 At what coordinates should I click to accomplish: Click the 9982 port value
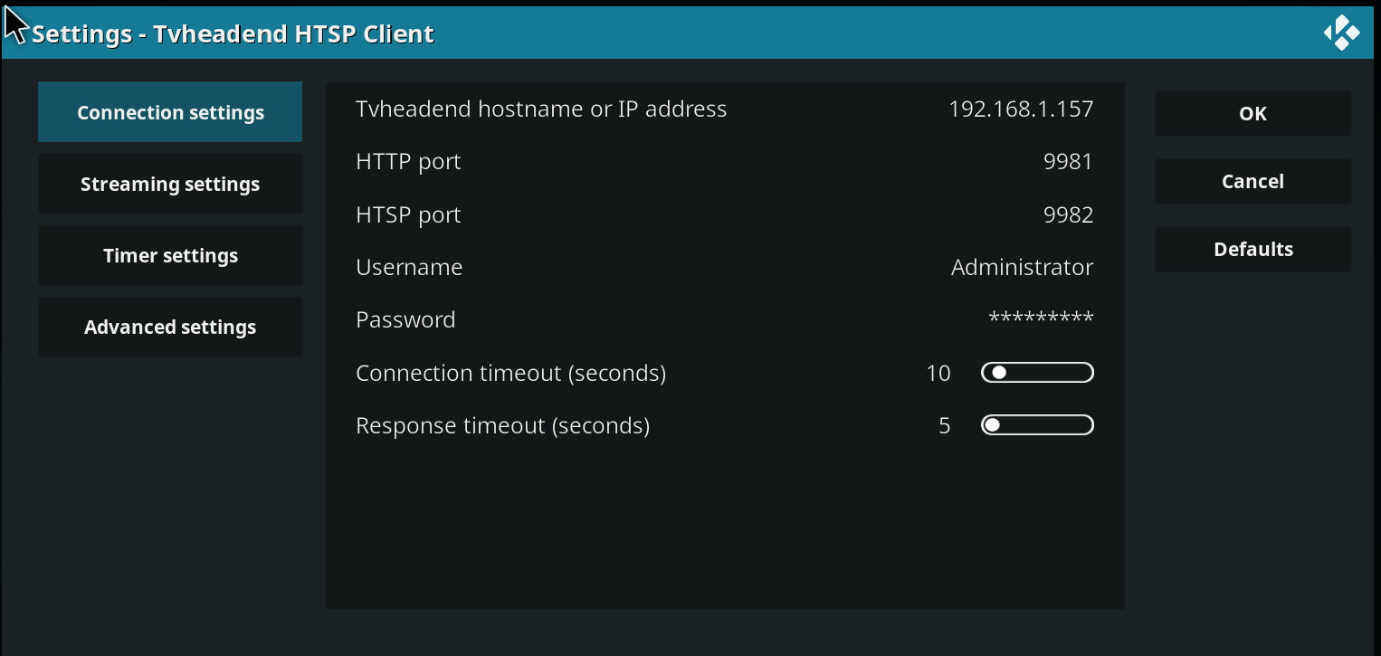point(1068,215)
